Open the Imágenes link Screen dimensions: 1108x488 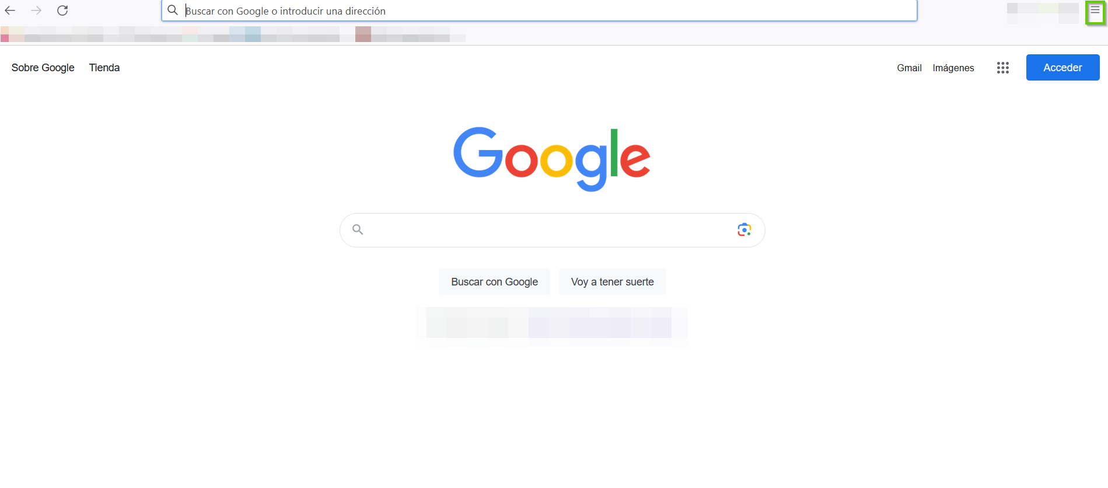pyautogui.click(x=953, y=68)
